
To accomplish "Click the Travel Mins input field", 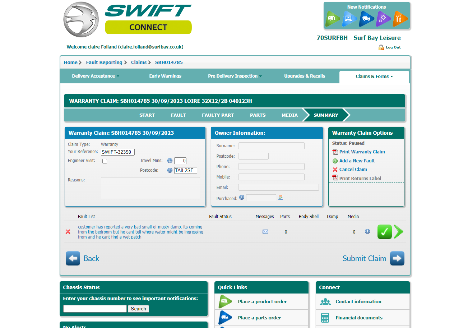I will [180, 161].
